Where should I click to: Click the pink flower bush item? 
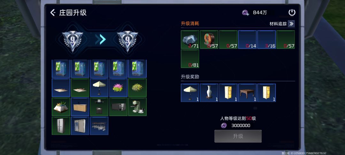pyautogui.click(x=118, y=88)
